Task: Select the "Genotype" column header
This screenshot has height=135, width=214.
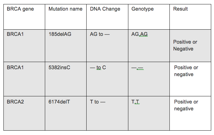Action: (142, 9)
